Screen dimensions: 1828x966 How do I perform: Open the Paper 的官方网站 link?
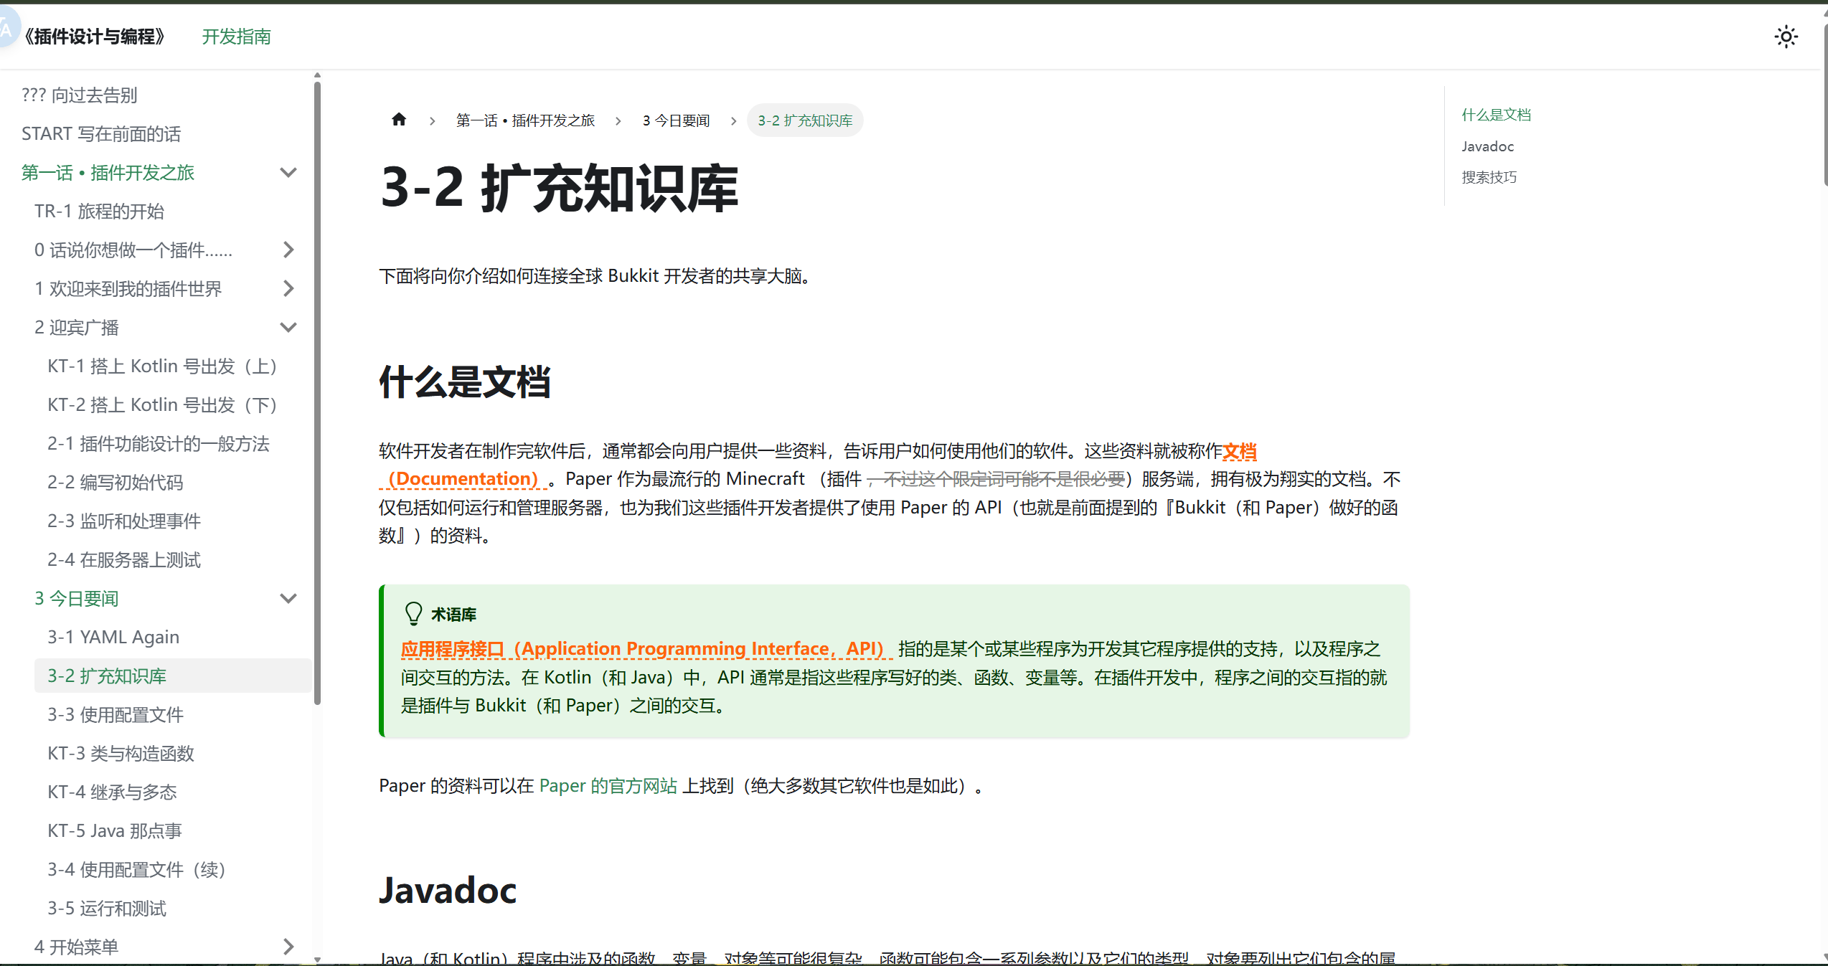click(607, 785)
